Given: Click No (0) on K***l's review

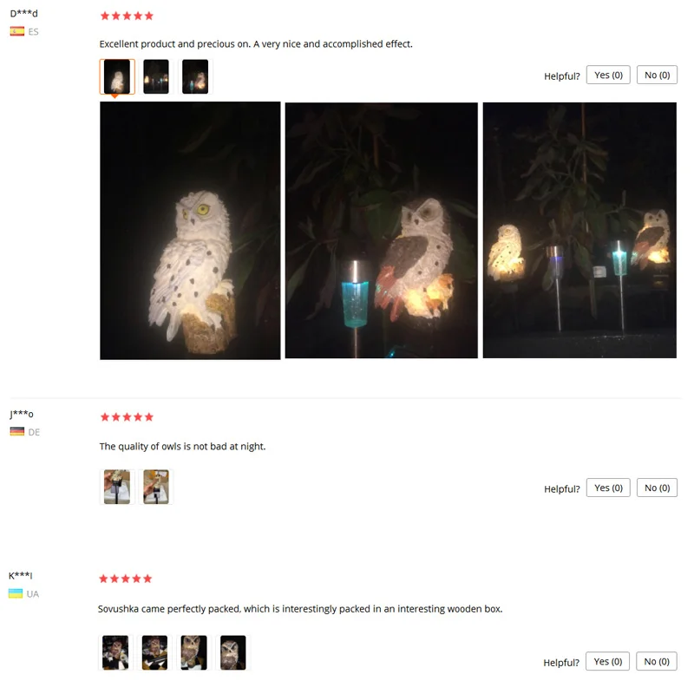Looking at the screenshot, I should [x=656, y=661].
